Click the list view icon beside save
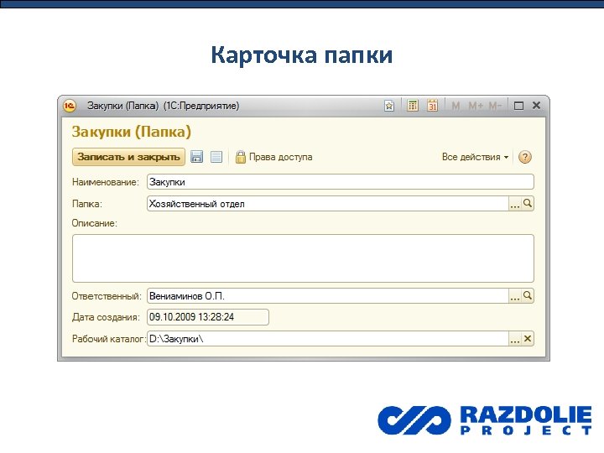This screenshot has width=604, height=453. tap(216, 157)
